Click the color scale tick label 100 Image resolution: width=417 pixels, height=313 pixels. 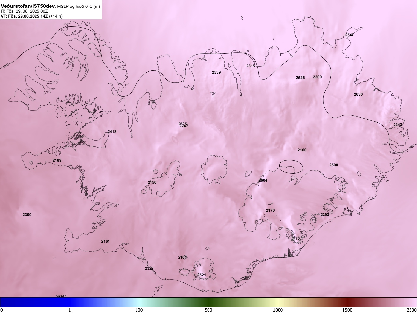coord(139,310)
